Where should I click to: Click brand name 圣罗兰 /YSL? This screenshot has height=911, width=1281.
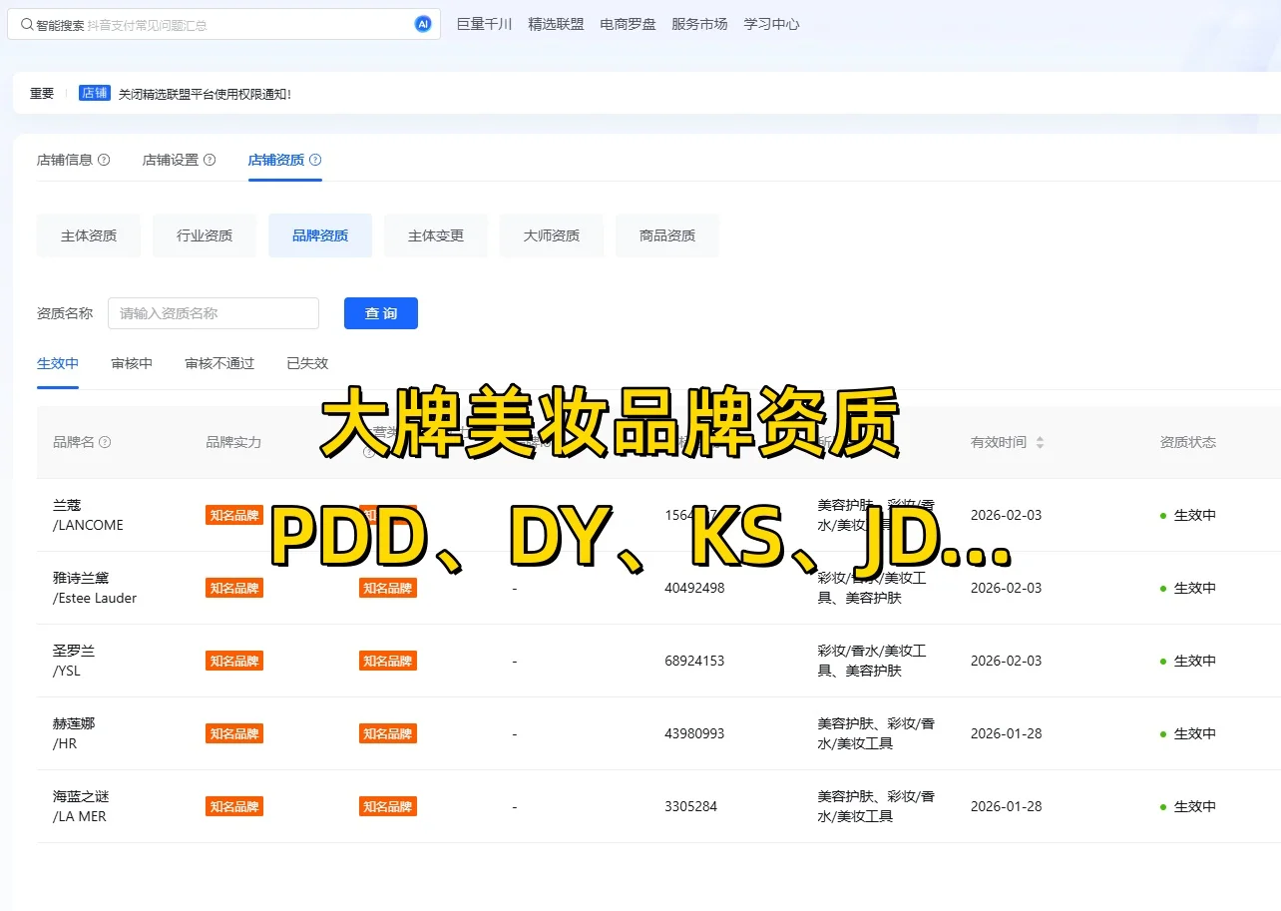[x=74, y=661]
